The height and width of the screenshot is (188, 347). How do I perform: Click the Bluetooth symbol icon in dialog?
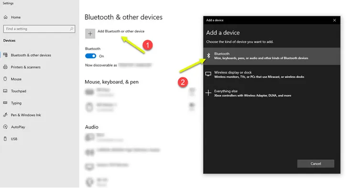pyautogui.click(x=208, y=55)
